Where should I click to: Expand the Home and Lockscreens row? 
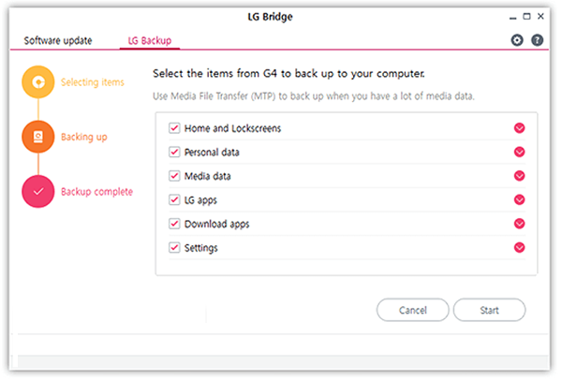520,128
